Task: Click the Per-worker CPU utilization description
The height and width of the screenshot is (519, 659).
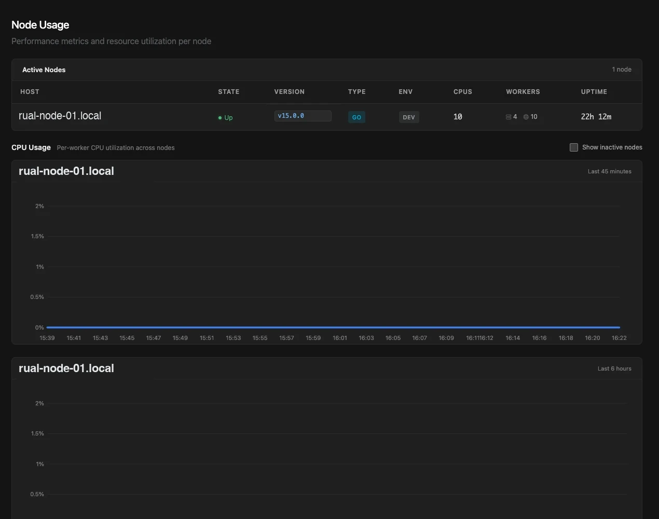Action: click(116, 148)
